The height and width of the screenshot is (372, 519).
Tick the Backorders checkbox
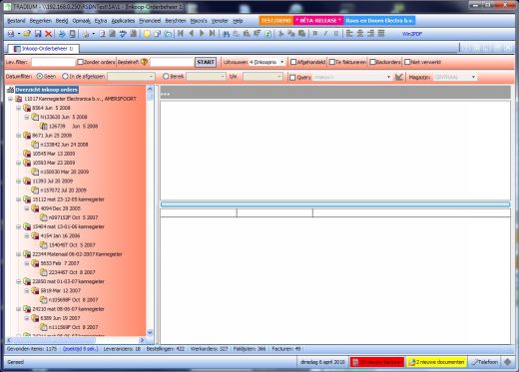click(372, 62)
